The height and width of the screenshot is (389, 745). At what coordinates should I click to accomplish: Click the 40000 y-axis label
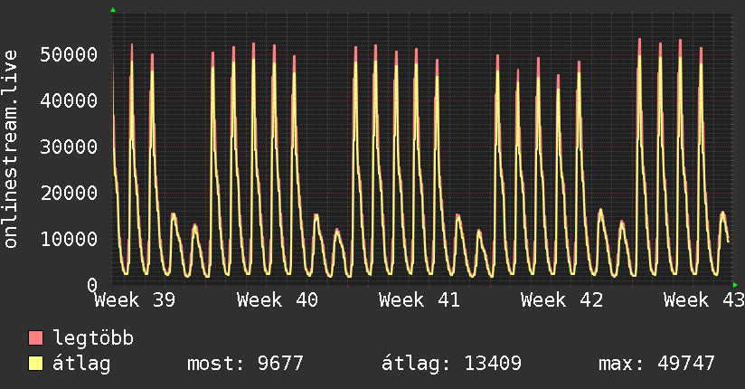pos(69,100)
